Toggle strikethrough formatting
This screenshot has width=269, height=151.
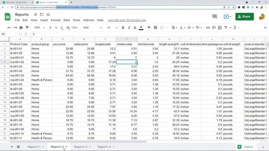pos(135,28)
